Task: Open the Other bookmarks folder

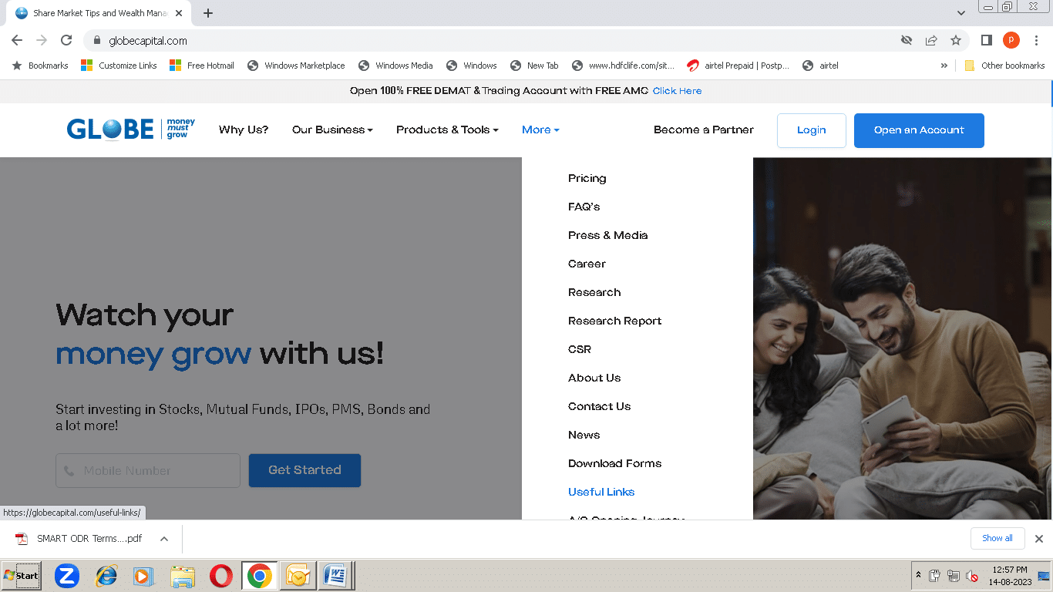Action: [x=1004, y=66]
